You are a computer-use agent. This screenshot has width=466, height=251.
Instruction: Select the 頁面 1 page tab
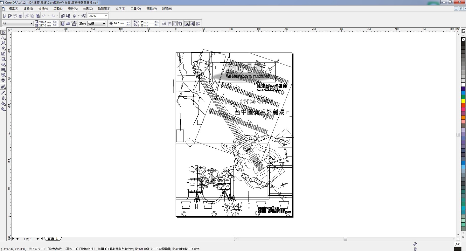coord(52,239)
